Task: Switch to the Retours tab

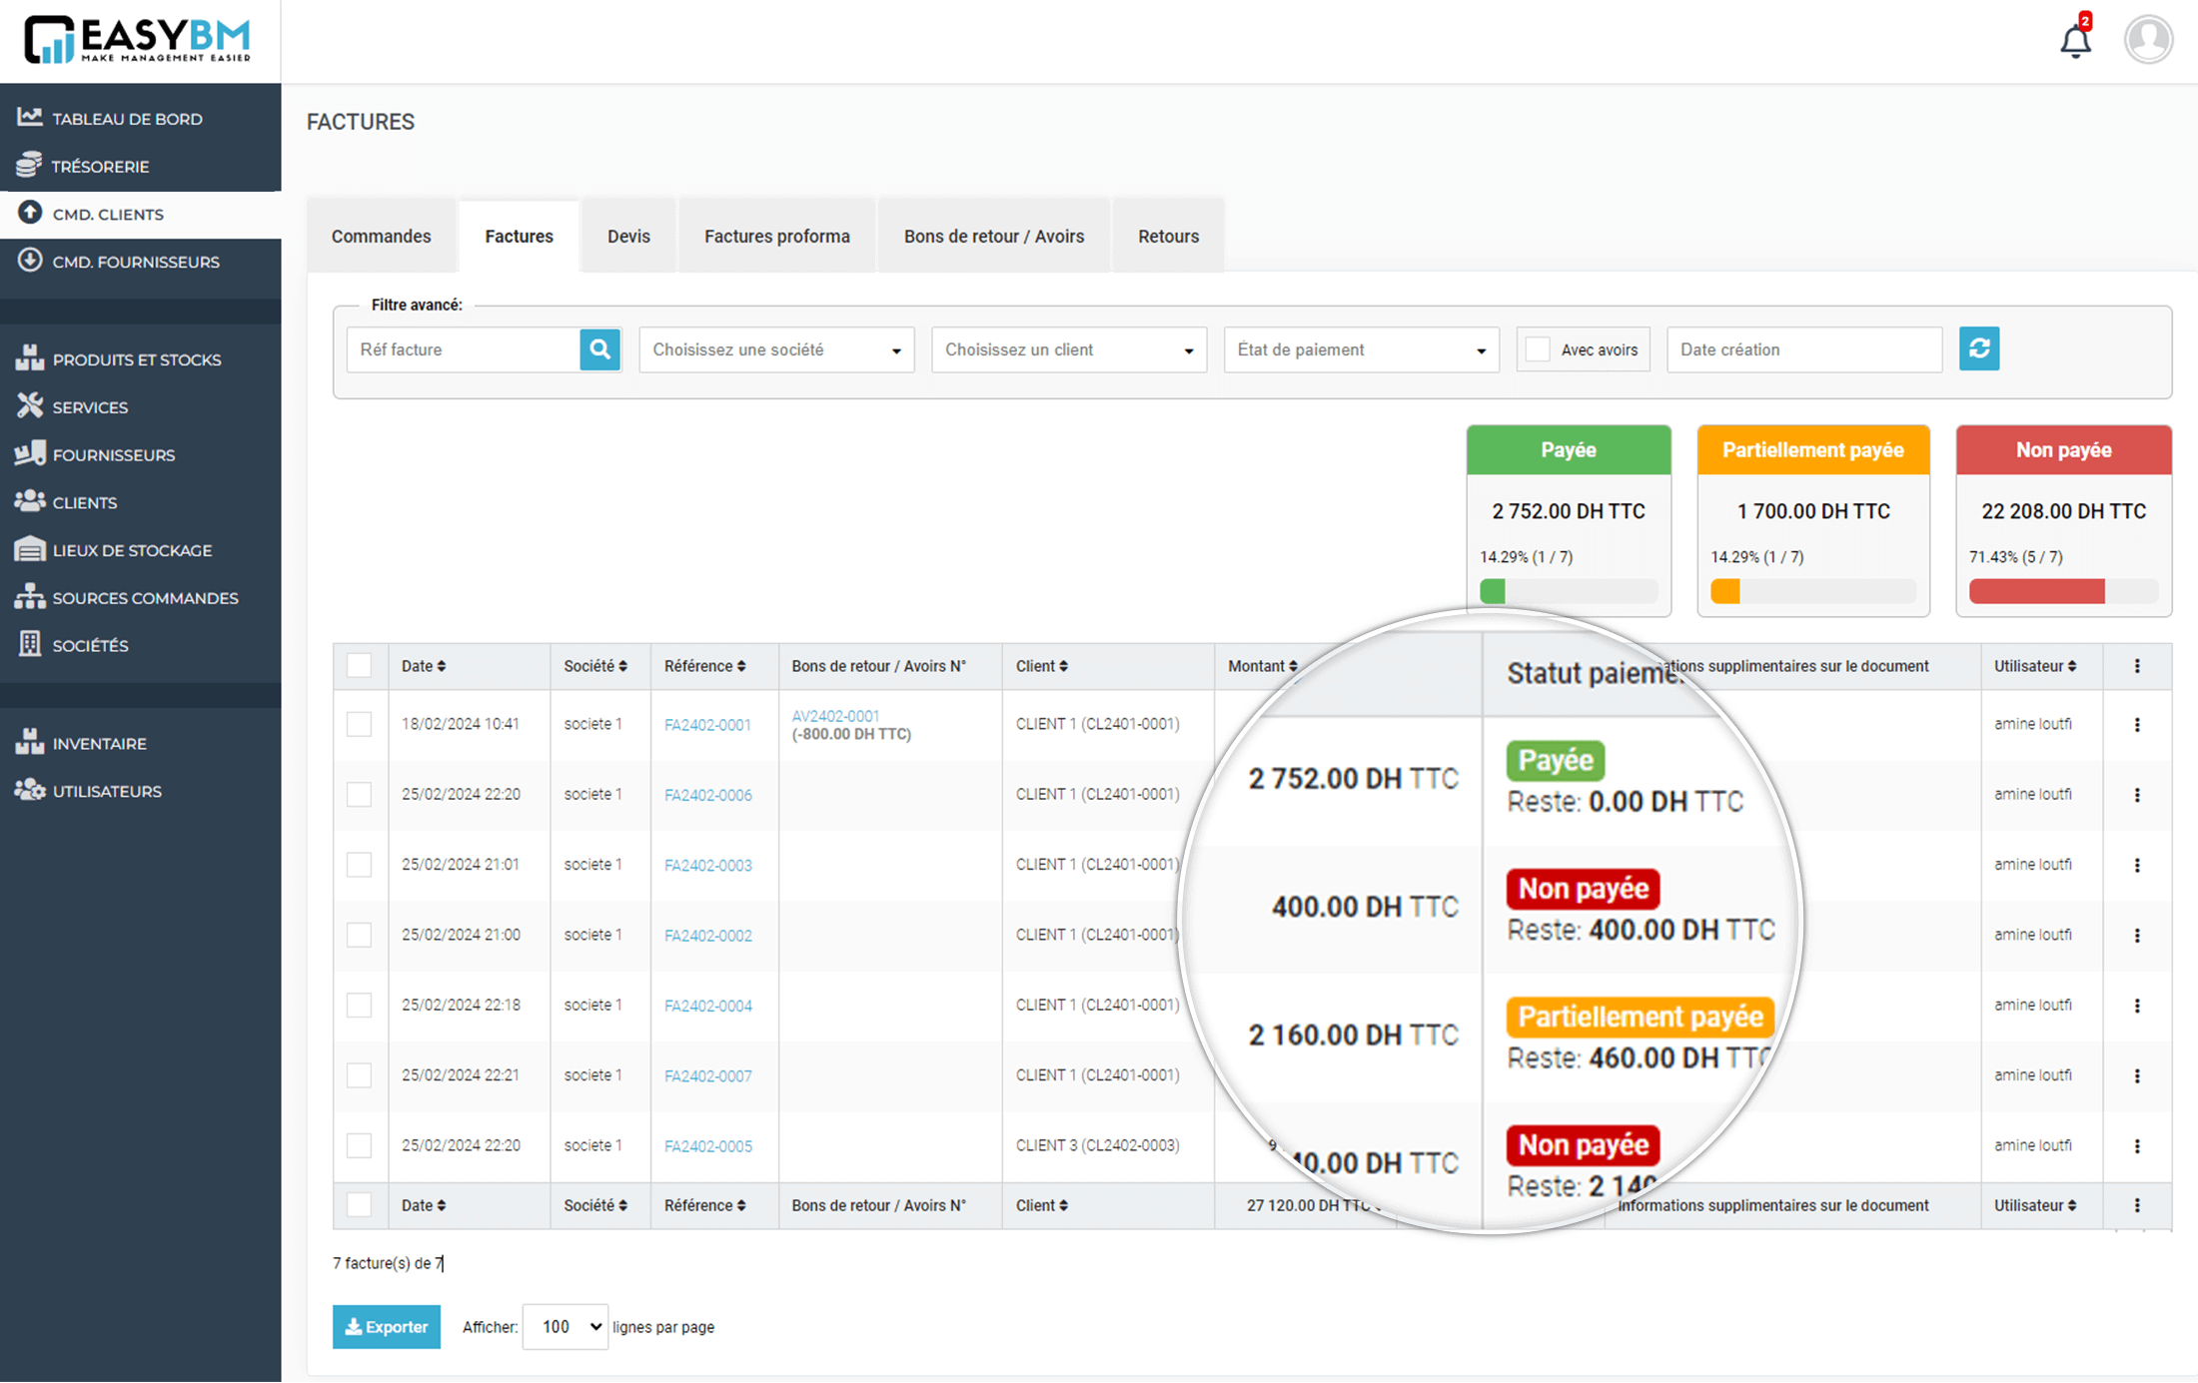Action: coord(1168,236)
